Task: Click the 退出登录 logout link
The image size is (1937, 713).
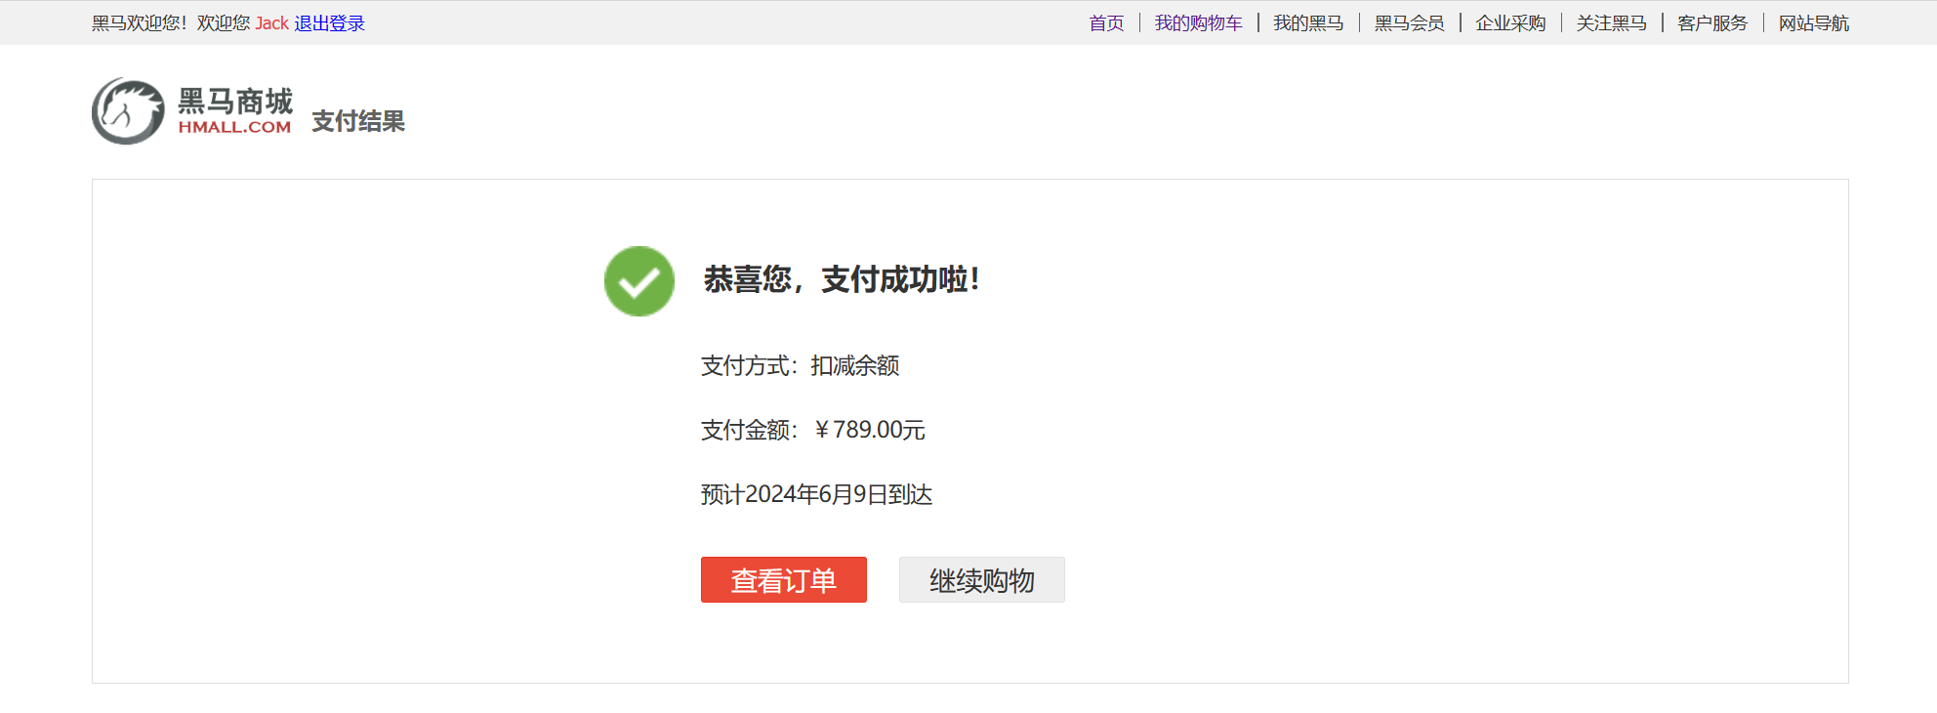Action: [x=329, y=22]
